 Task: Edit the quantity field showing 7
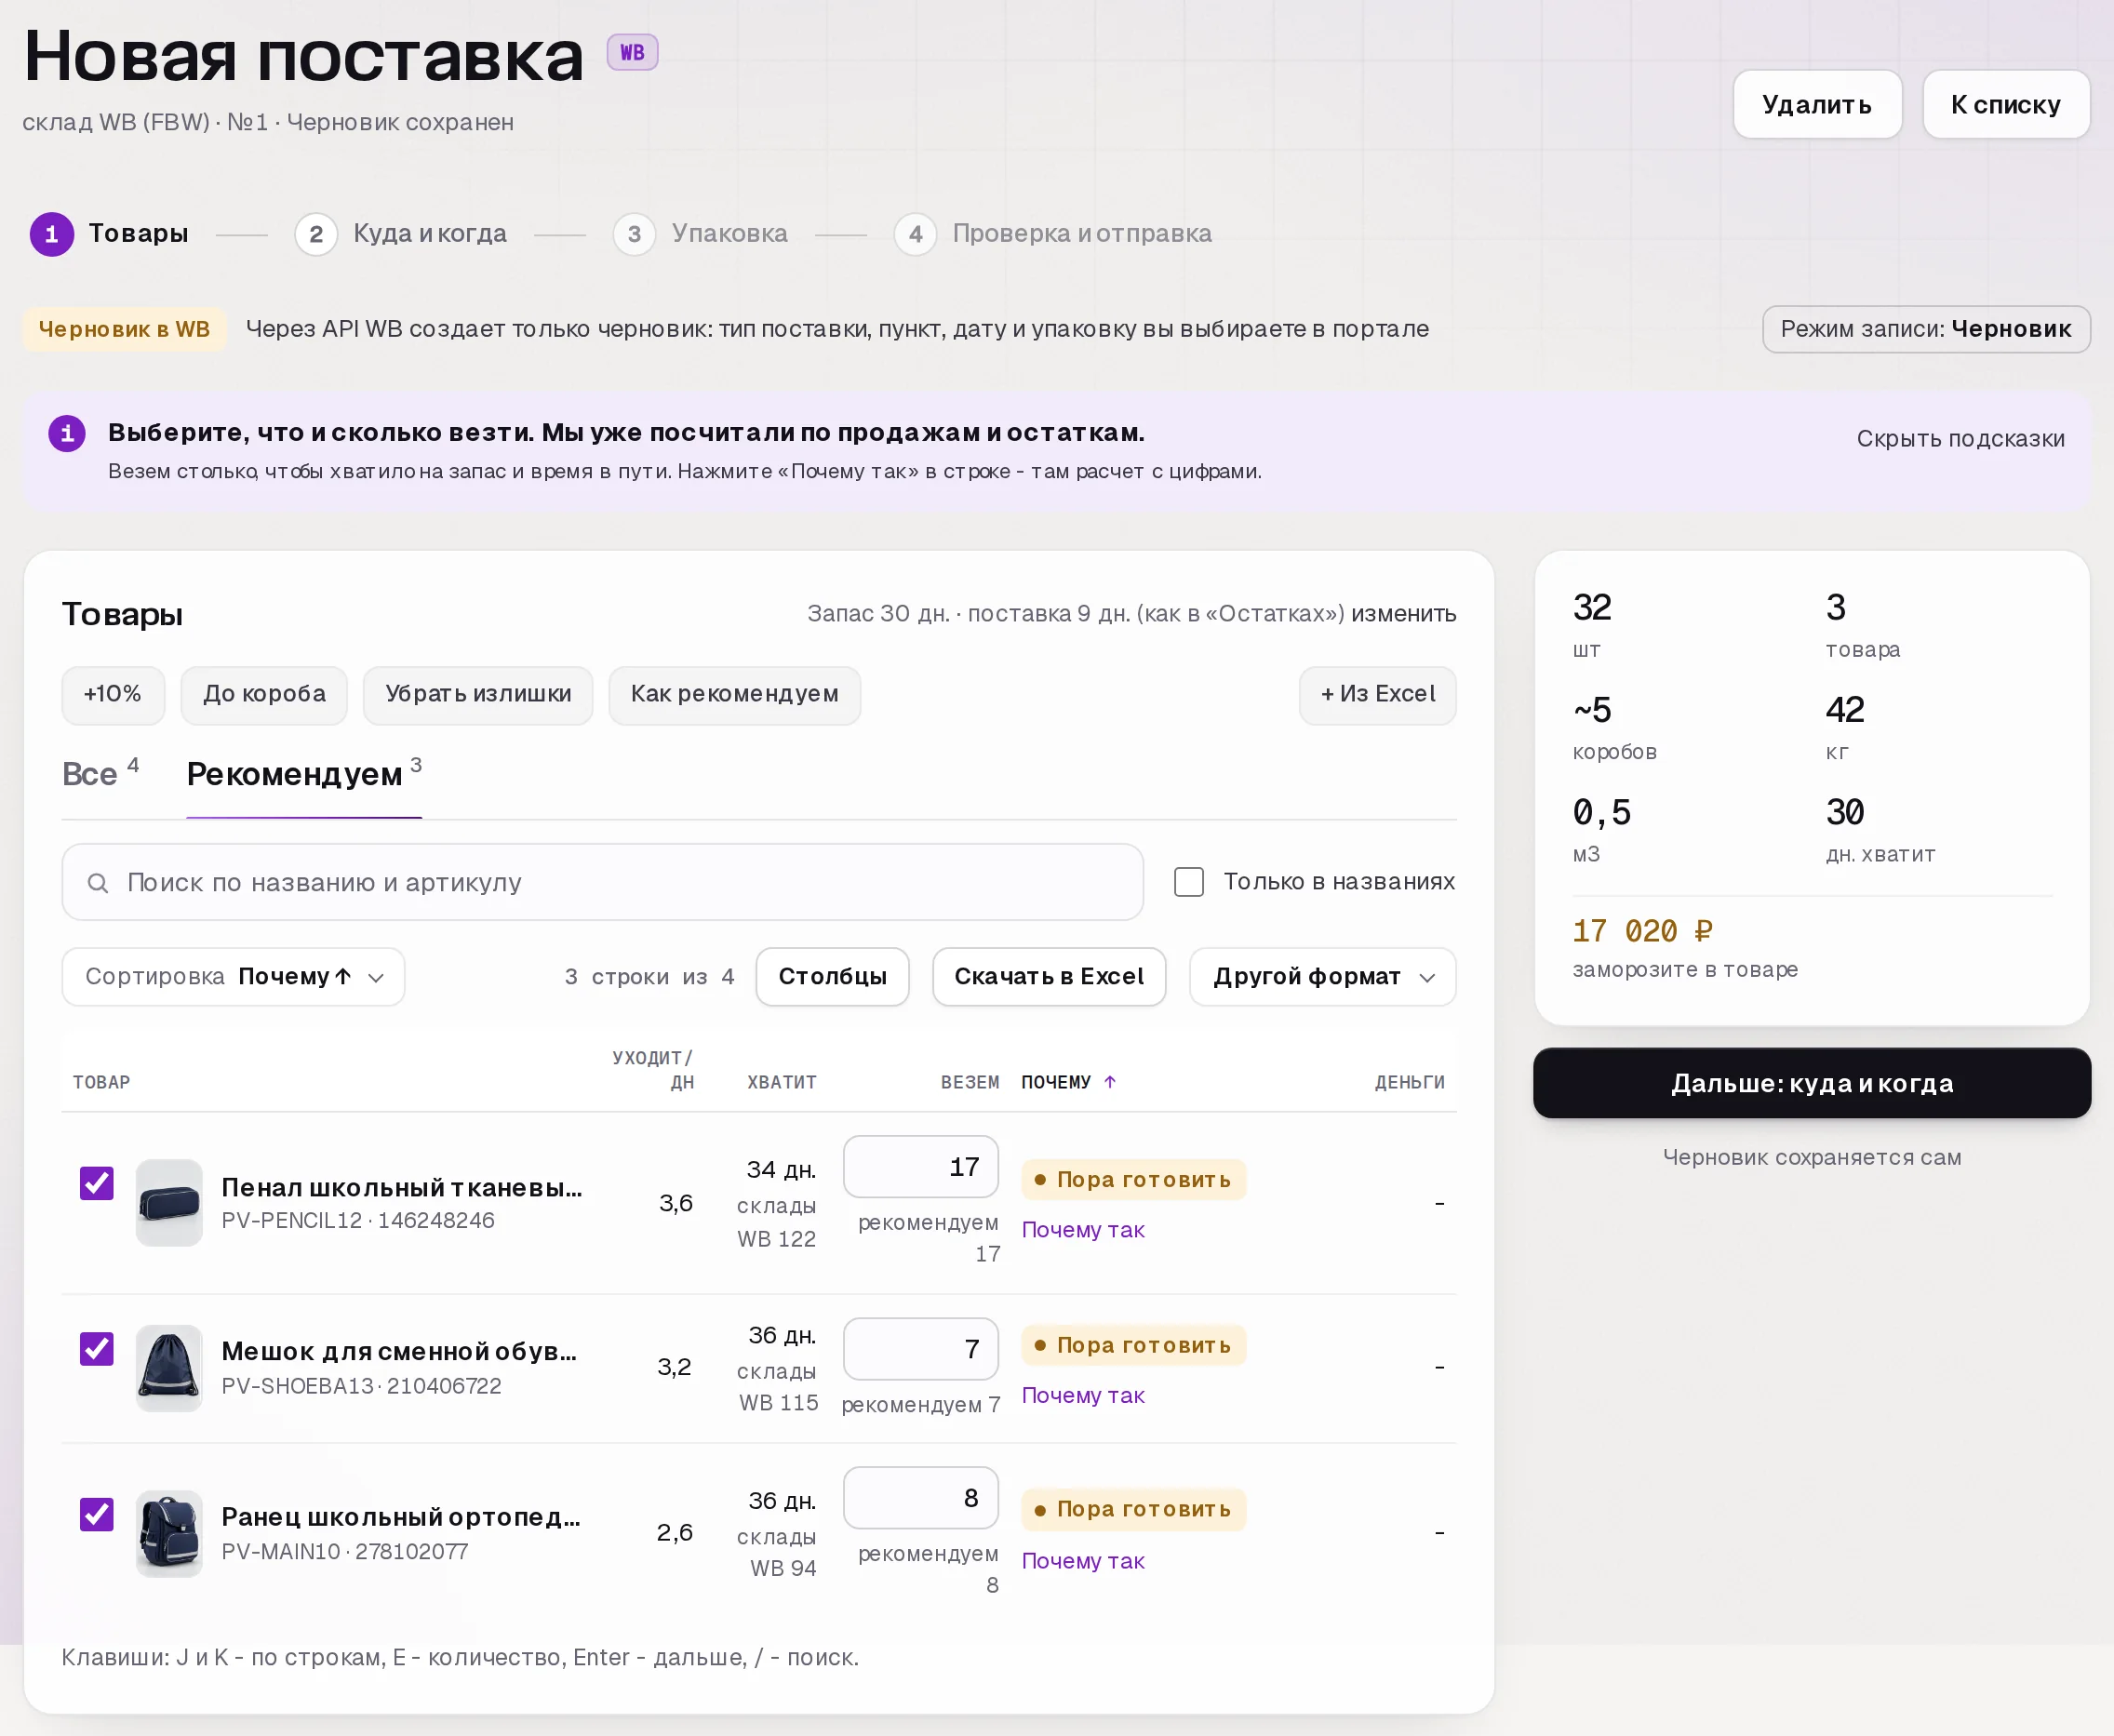pos(921,1349)
